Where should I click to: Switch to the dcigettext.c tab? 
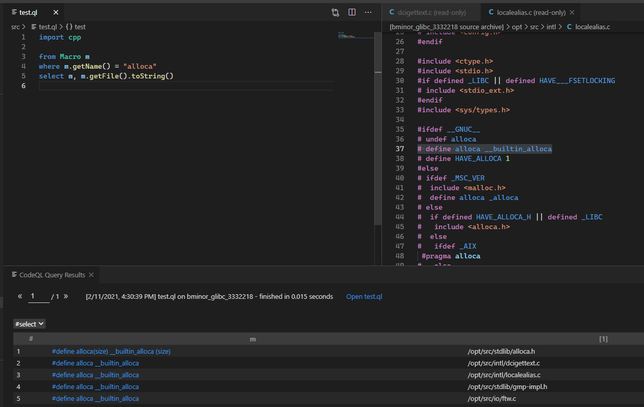coord(431,12)
